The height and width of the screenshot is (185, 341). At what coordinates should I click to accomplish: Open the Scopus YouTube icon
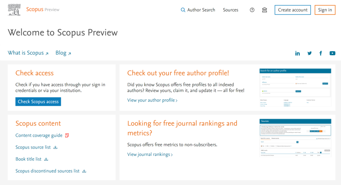point(332,53)
